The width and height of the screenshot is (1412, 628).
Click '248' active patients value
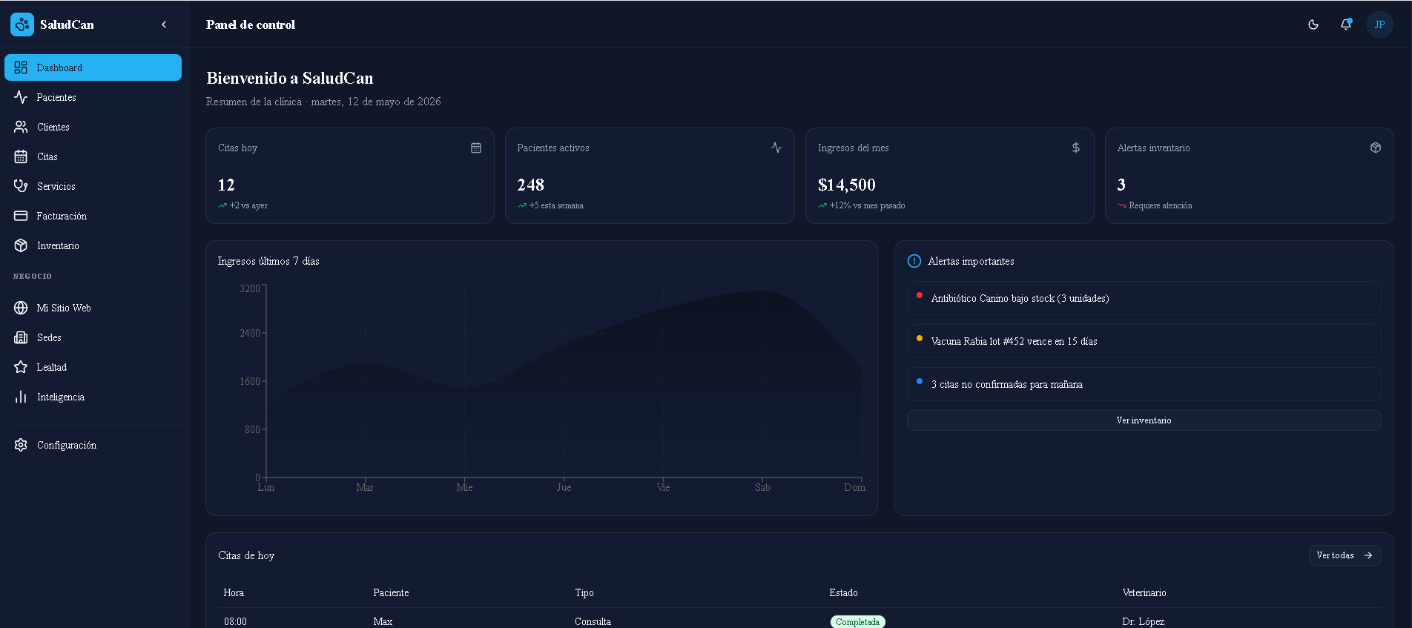[x=530, y=185]
